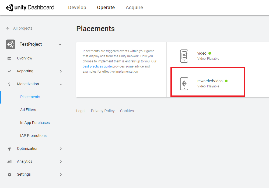Open Ad Filters in the sidebar
The image size is (269, 188).
28,110
